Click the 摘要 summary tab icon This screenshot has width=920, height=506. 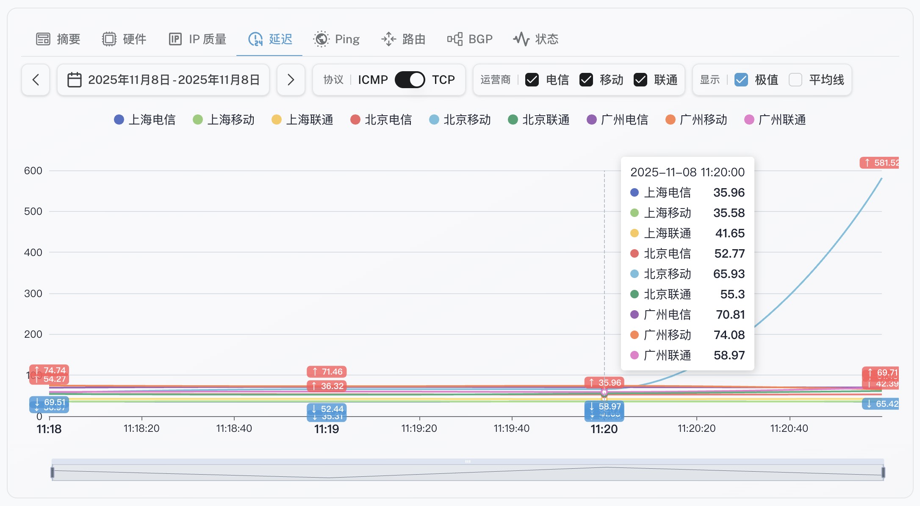coord(43,39)
